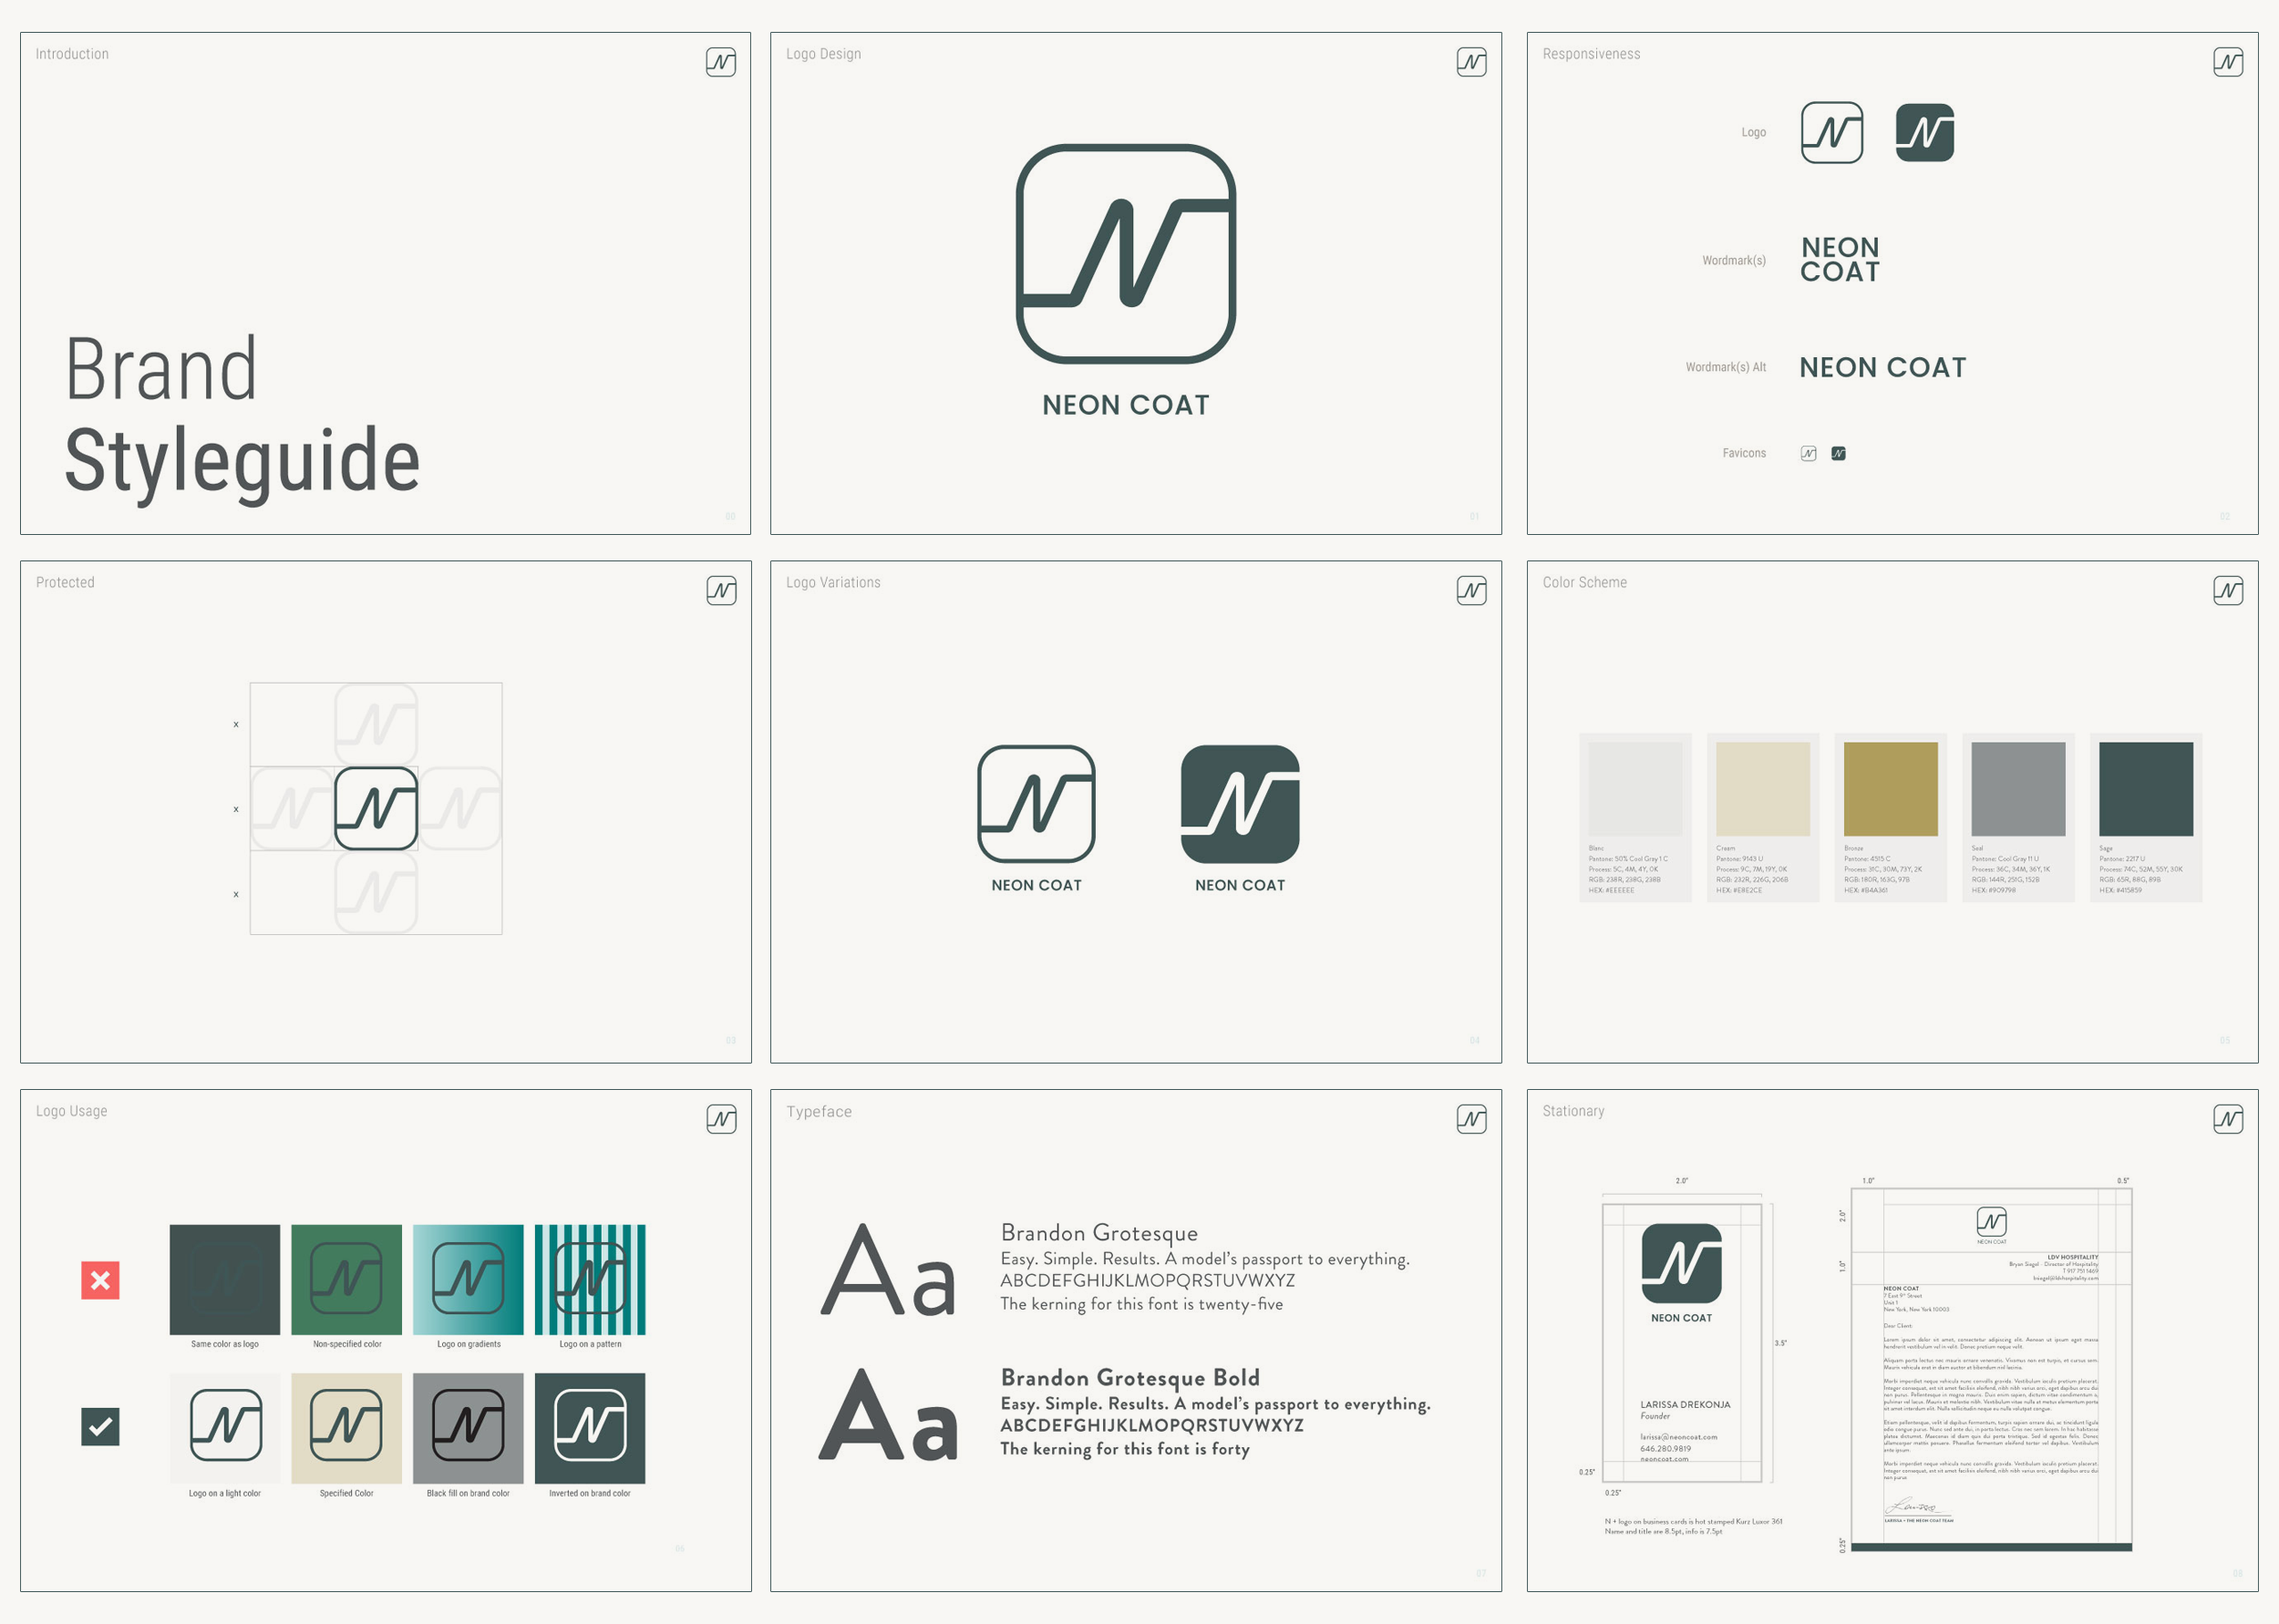Click the outlined favicon in Favicons row
Screen dimensions: 2279x1624
(x=1808, y=453)
